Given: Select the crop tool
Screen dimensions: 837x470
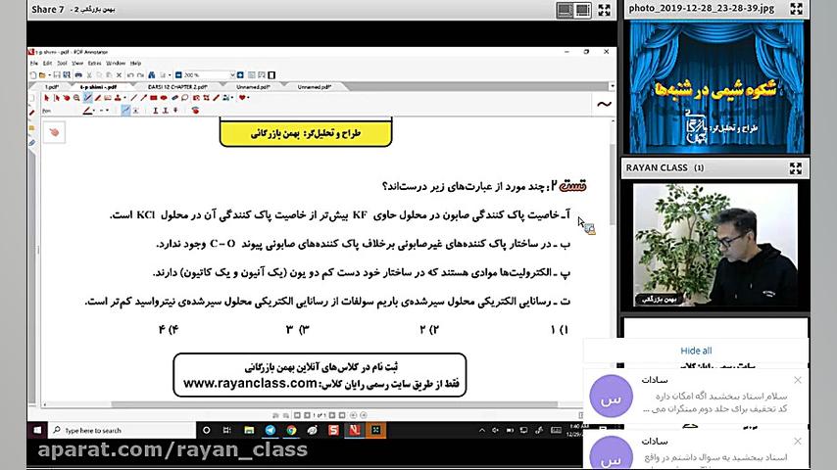Looking at the screenshot, I should (x=206, y=98).
